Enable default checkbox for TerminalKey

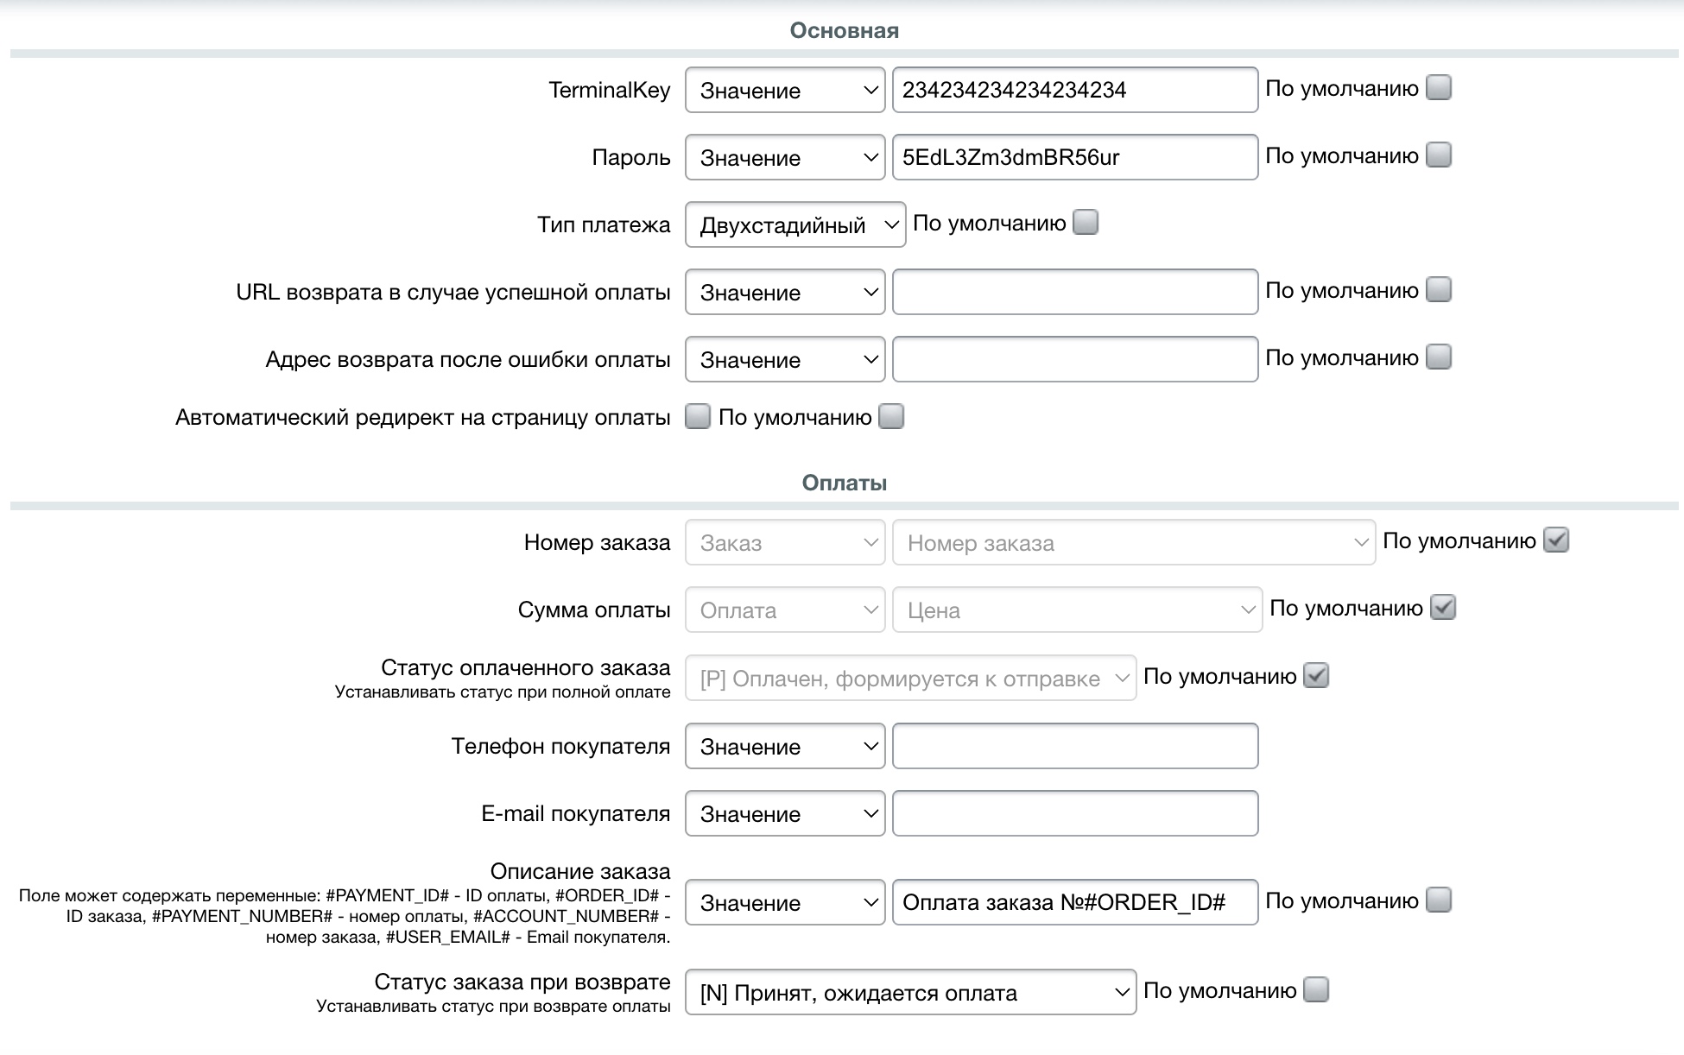[x=1438, y=88]
